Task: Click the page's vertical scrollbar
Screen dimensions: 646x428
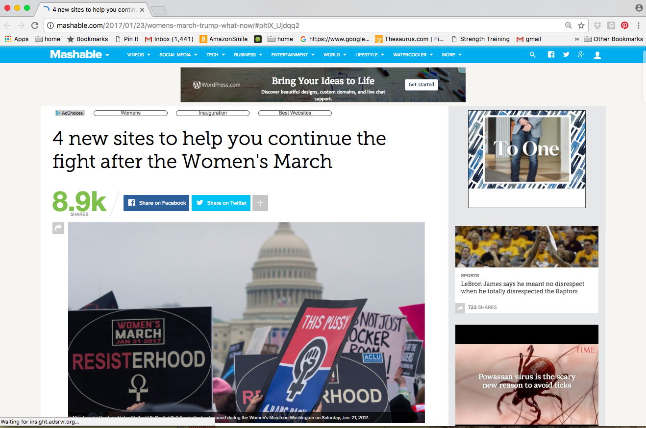Action: tap(644, 76)
